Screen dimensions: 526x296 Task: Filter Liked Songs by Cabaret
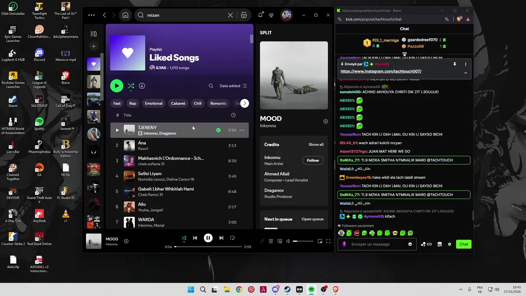(x=178, y=103)
